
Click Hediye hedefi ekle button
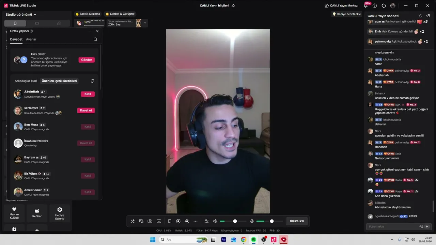[x=346, y=14]
